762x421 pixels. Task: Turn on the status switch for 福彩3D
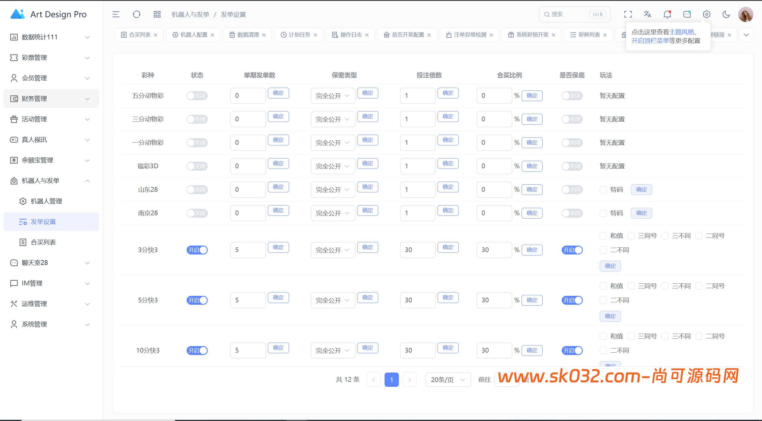click(197, 166)
